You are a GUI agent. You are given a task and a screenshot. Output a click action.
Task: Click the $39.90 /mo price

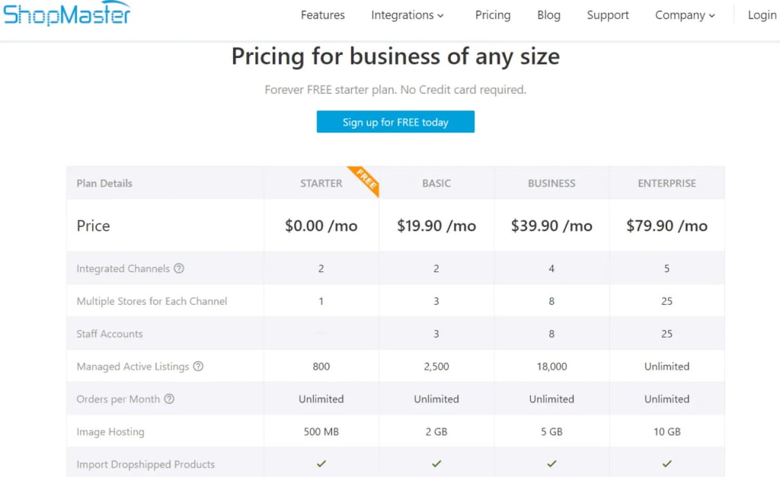tap(551, 226)
